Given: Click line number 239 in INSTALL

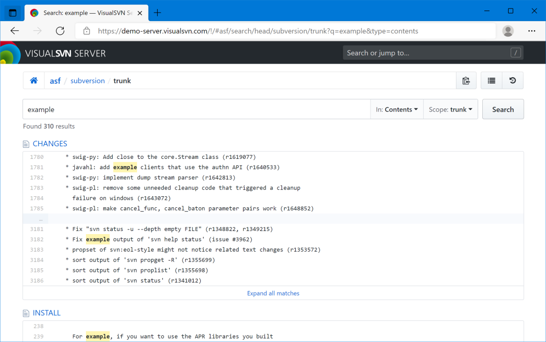Looking at the screenshot, I should (38, 336).
